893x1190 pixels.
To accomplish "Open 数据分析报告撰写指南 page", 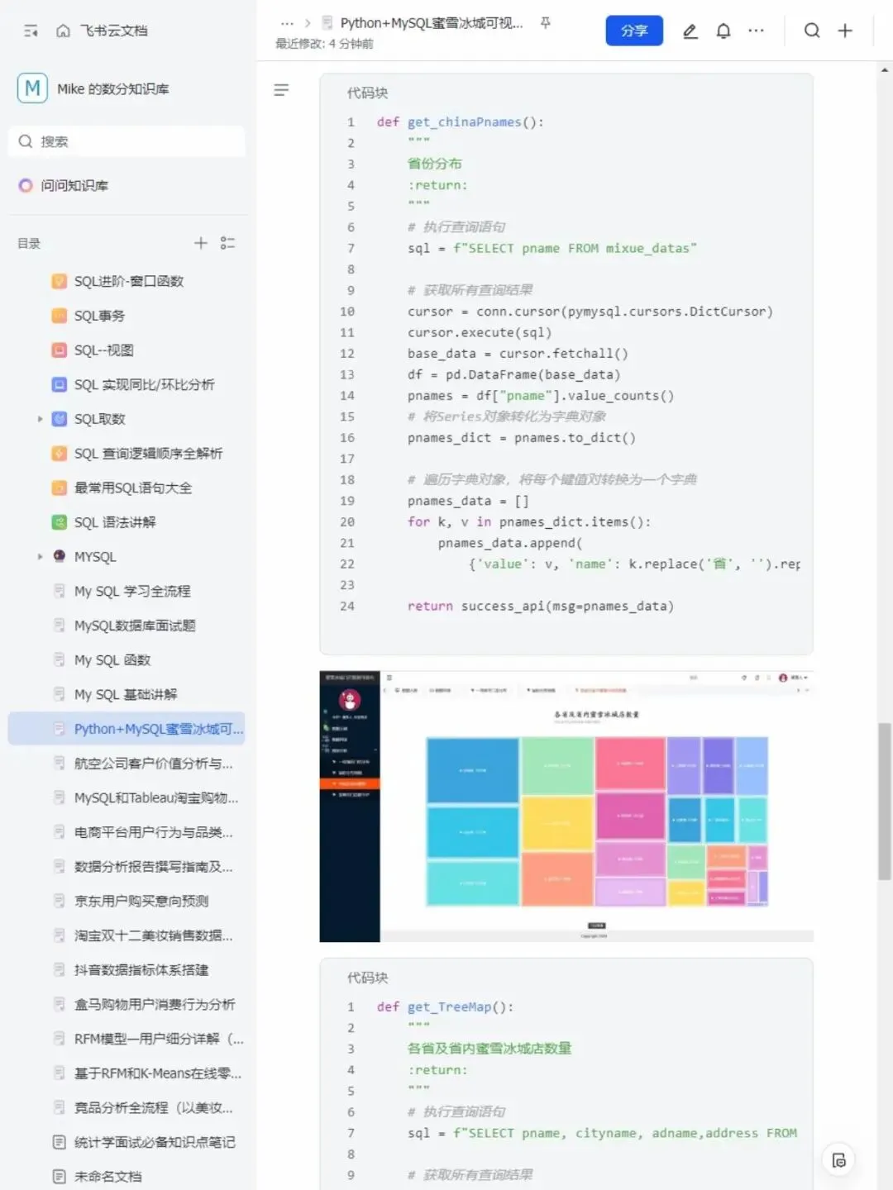I will tap(154, 867).
